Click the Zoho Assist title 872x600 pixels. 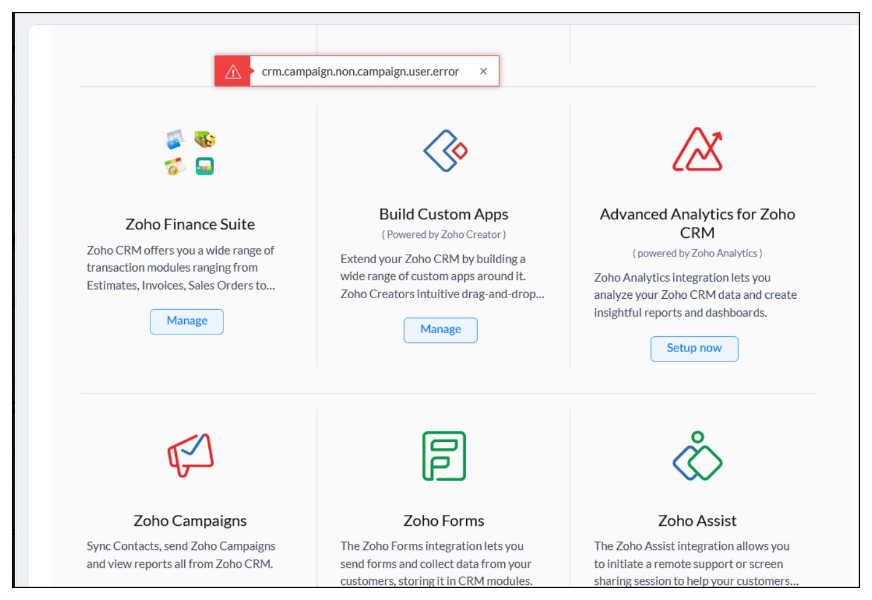(697, 521)
